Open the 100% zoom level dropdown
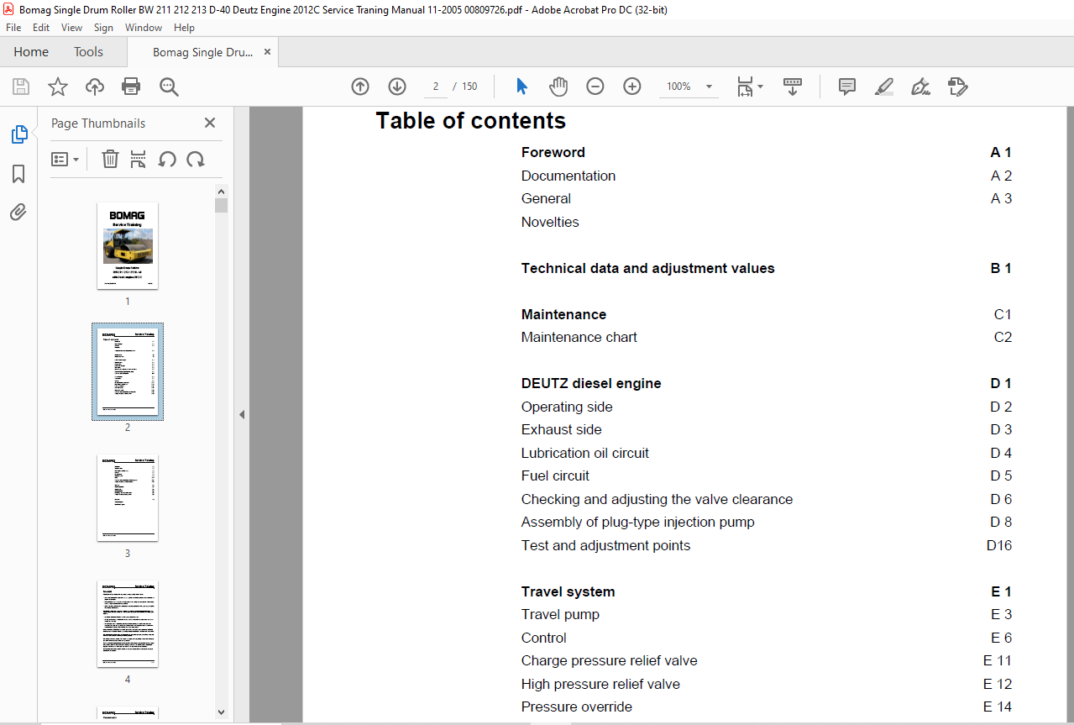 pyautogui.click(x=709, y=87)
